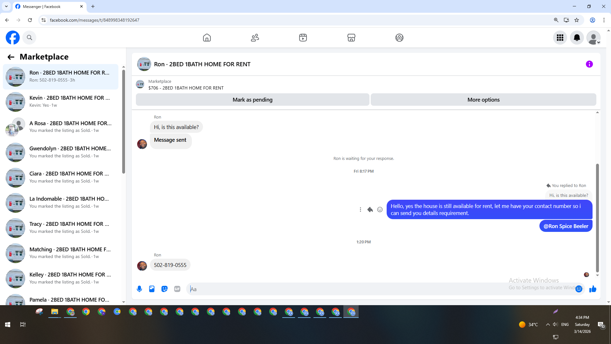Viewport: 611px width, 344px height.
Task: Click Mark as pending button
Action: pos(252,100)
